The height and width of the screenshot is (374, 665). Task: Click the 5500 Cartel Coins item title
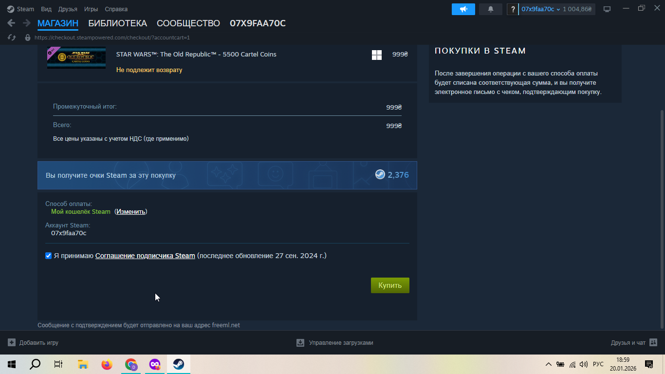[x=196, y=54]
